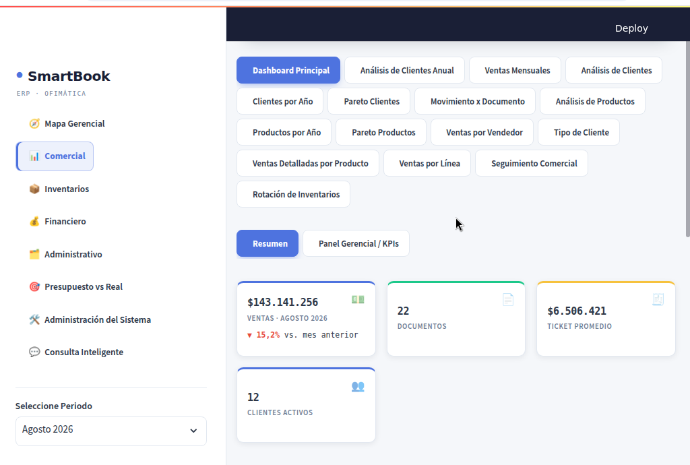Click the red down triangle by 15,2%

click(249, 335)
